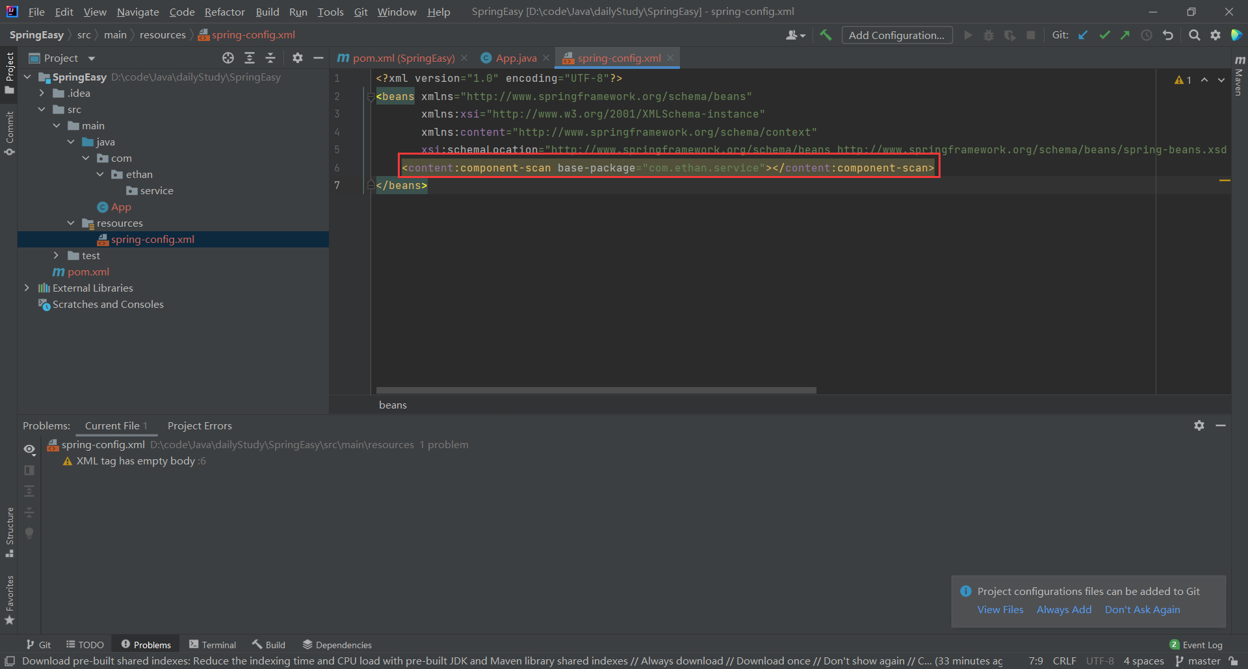Switch to the App.java editor tab
The width and height of the screenshot is (1248, 669).
(516, 58)
